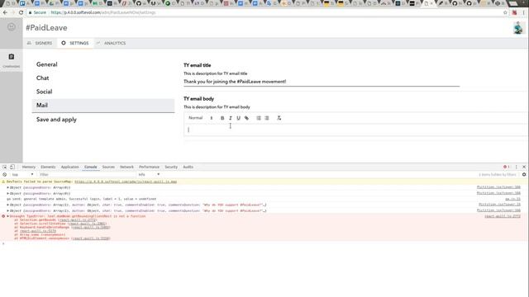Open the Chrome menu
This screenshot has height=297, width=529.
[x=523, y=12]
